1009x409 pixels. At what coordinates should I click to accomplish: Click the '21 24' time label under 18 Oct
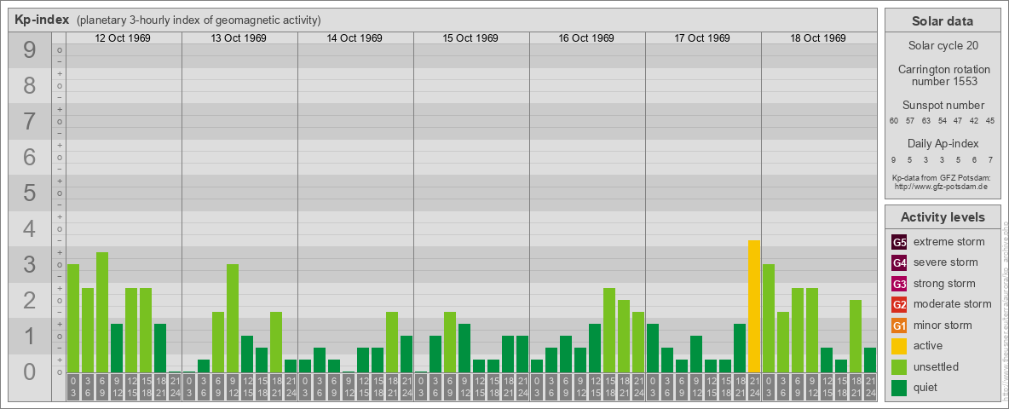(x=870, y=387)
